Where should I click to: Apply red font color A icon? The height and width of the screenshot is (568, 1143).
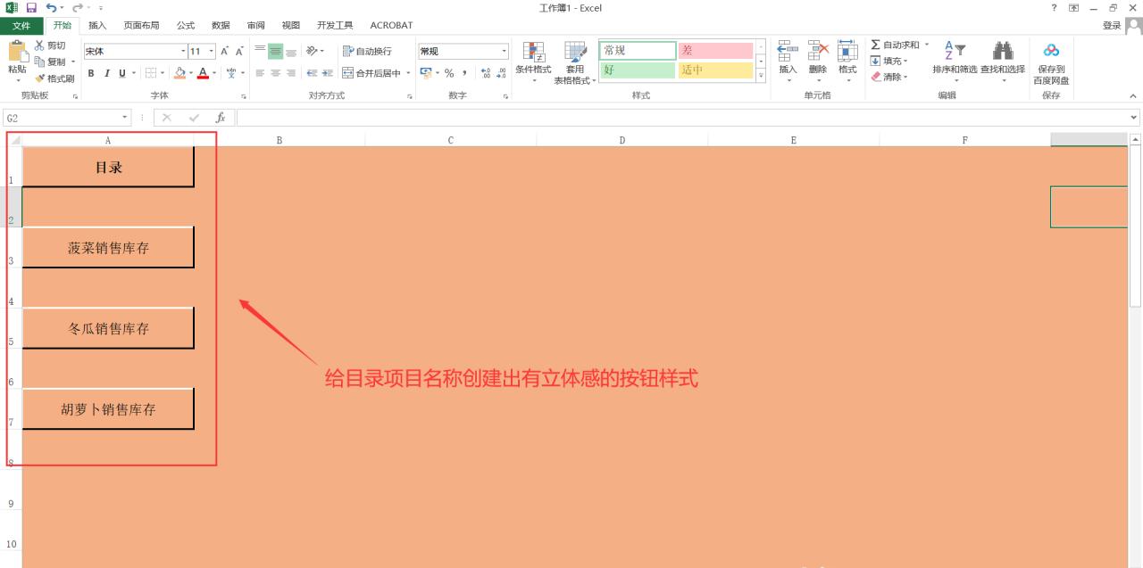[x=203, y=73]
